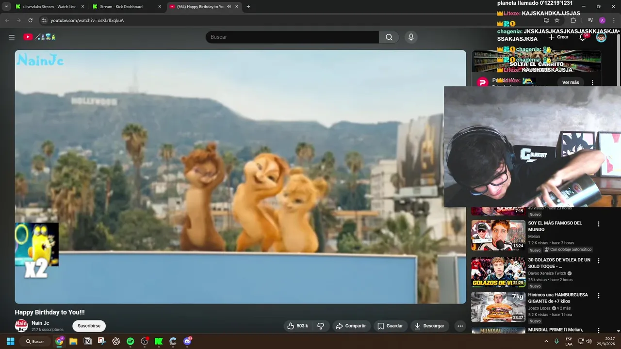Open options for HAMBURGUESA GIGANTE video
The height and width of the screenshot is (349, 621).
(598, 296)
